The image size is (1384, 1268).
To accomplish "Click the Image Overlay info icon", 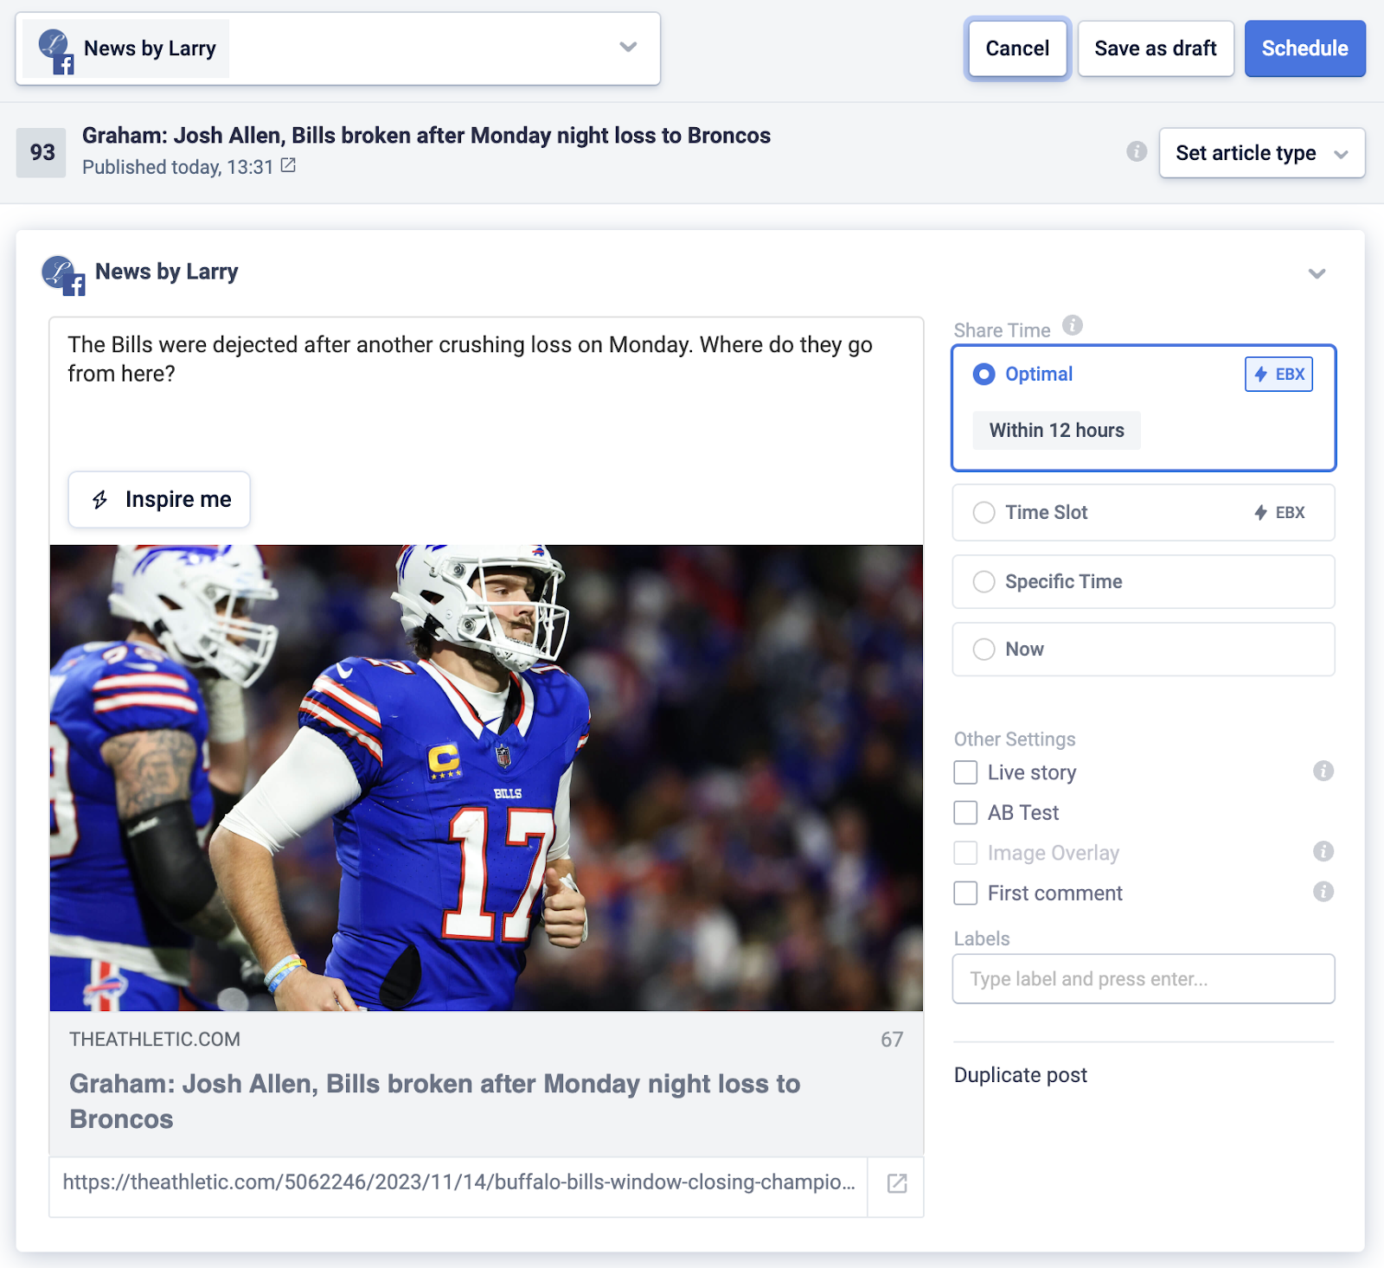I will click(x=1323, y=851).
